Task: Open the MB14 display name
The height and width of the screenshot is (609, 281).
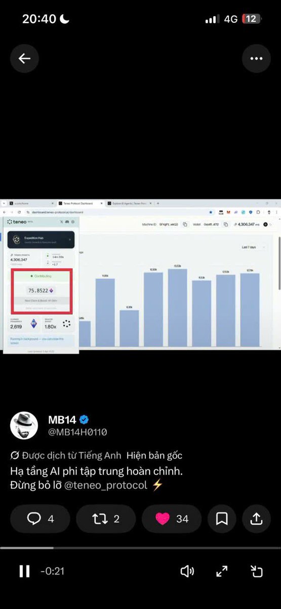Action: click(x=62, y=420)
